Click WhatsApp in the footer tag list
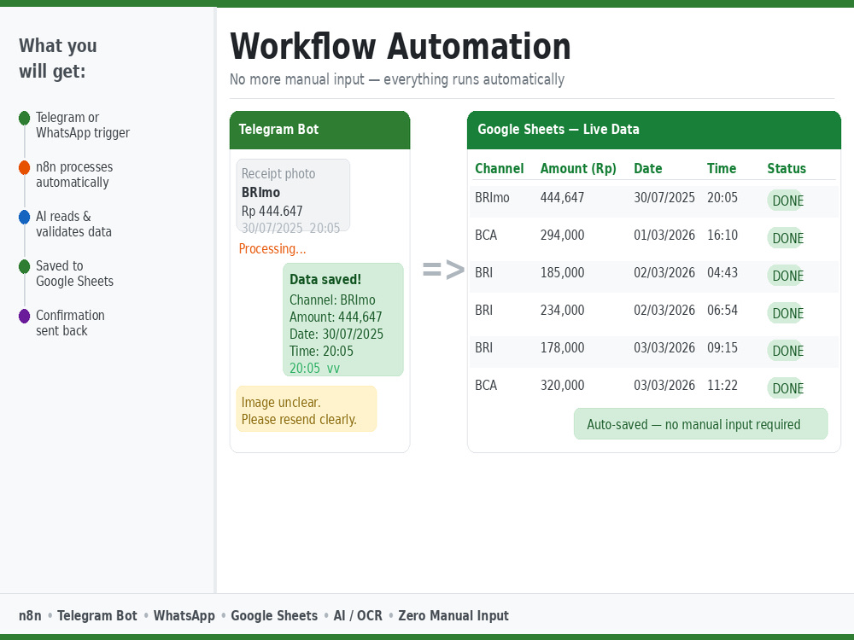This screenshot has height=640, width=854. (184, 615)
